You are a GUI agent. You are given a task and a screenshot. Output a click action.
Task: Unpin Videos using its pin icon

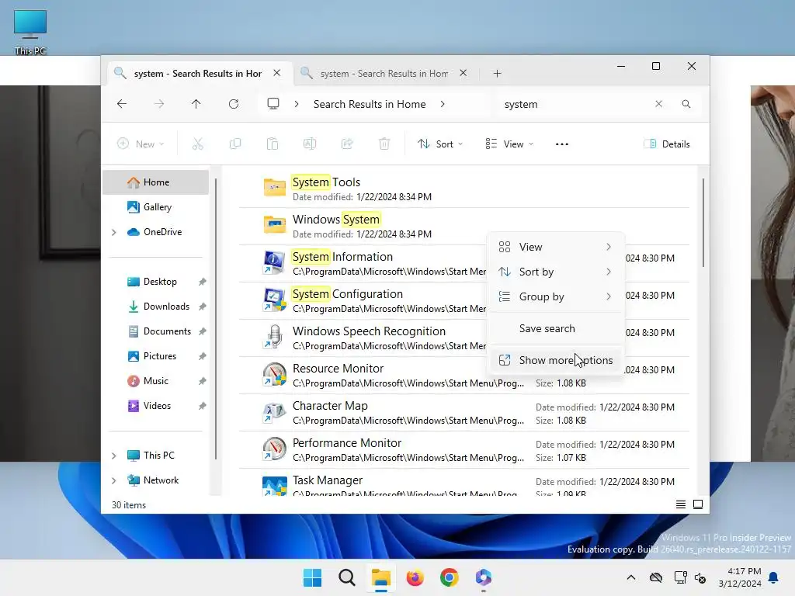tap(203, 406)
